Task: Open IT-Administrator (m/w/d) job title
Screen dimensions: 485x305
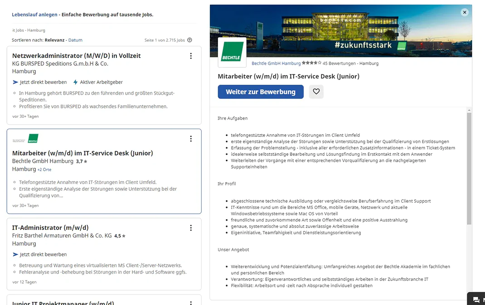Action: [x=50, y=228]
